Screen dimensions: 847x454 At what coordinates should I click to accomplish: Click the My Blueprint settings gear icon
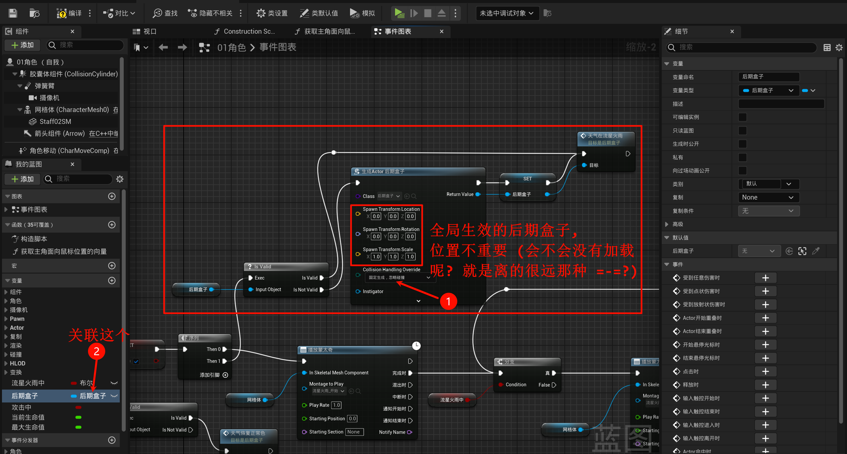click(120, 179)
